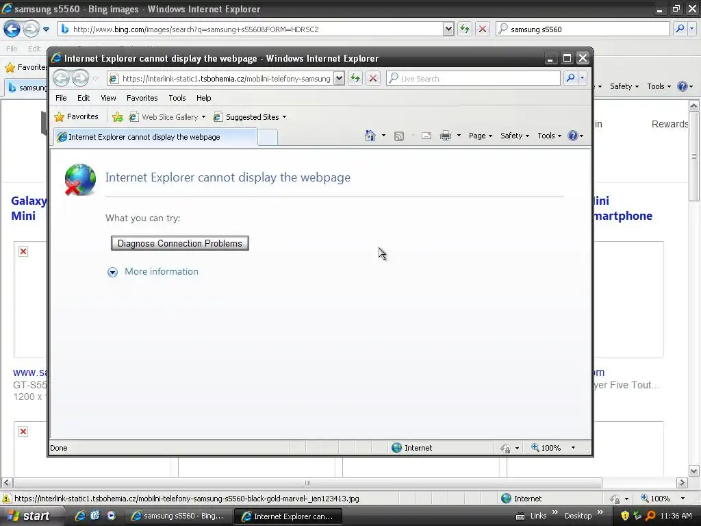Click Galaxy Mini link on Bing page
701x526 pixels.
coord(27,208)
